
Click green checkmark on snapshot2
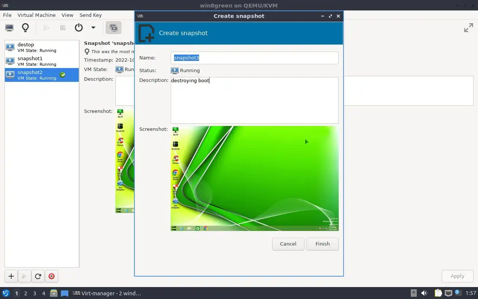(63, 75)
